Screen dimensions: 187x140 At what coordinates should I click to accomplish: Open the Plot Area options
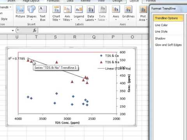coord(143,13)
